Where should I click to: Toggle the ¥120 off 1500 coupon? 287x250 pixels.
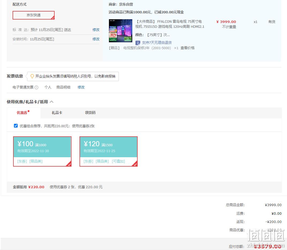coord(108,151)
